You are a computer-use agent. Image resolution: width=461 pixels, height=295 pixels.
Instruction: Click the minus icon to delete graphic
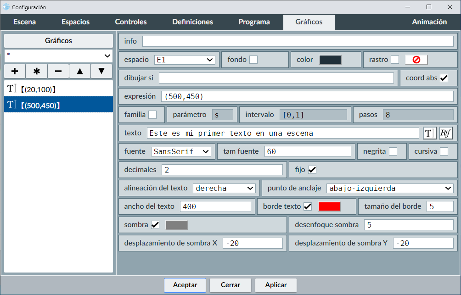pyautogui.click(x=58, y=71)
